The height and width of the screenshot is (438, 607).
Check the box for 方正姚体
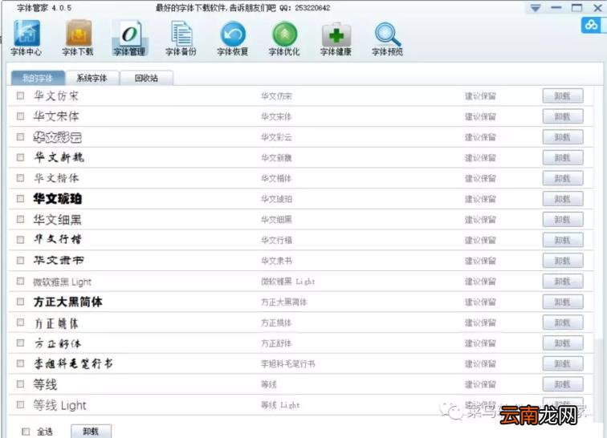tap(21, 322)
